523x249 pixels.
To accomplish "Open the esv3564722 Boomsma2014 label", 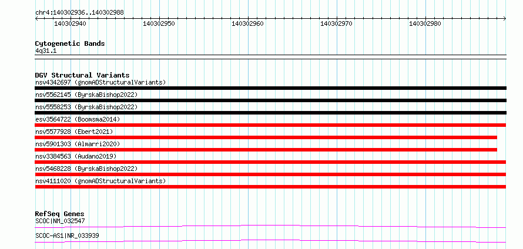I will click(78, 119).
